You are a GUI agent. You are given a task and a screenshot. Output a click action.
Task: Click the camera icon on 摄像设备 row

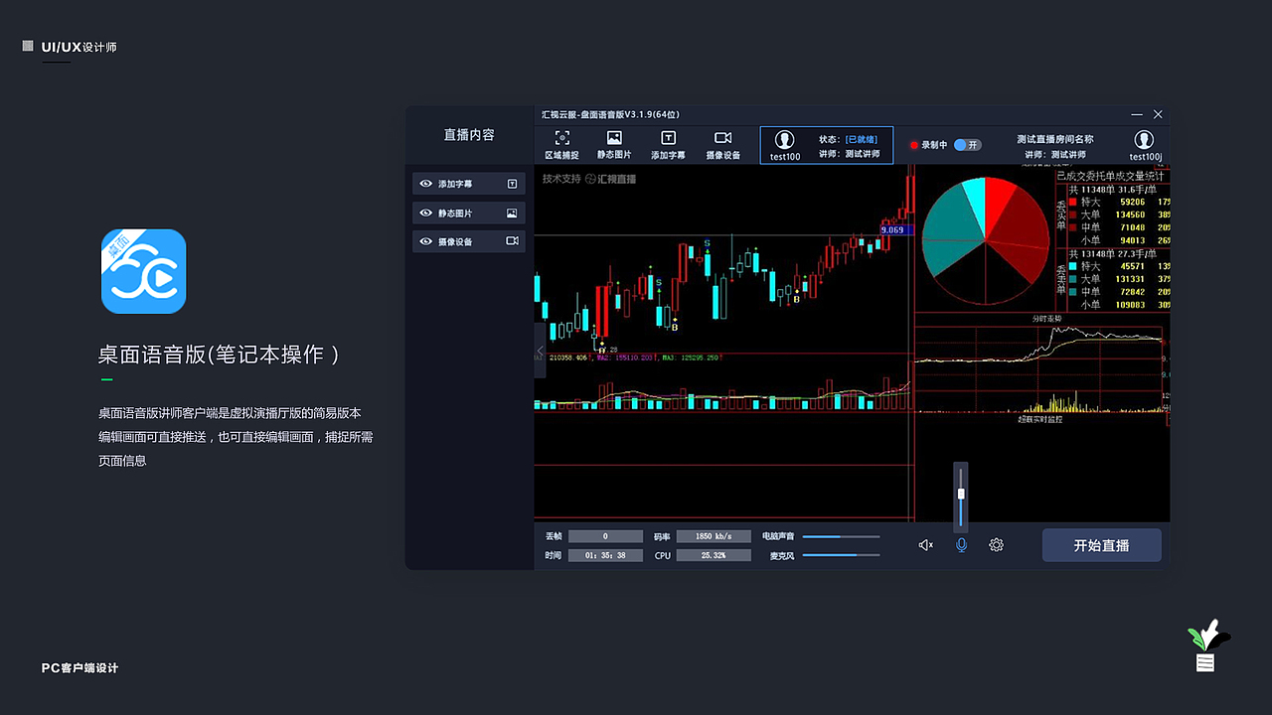point(512,241)
